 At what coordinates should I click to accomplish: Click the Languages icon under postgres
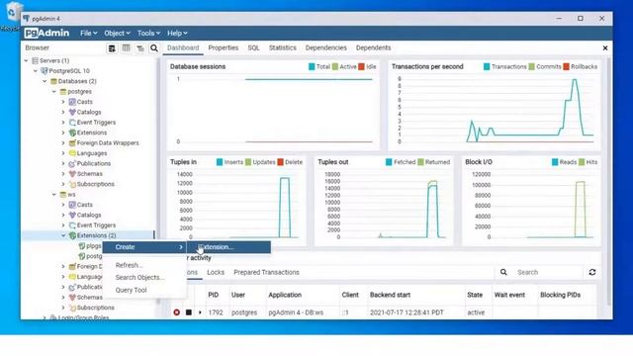72,153
